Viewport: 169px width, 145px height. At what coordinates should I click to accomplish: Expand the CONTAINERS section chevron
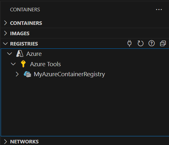coord(5,23)
